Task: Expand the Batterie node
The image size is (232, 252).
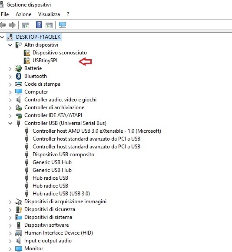Action: 10,69
